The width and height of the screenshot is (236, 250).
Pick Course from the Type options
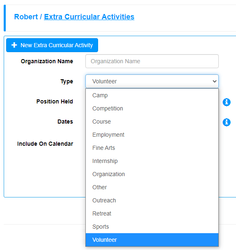pyautogui.click(x=152, y=122)
